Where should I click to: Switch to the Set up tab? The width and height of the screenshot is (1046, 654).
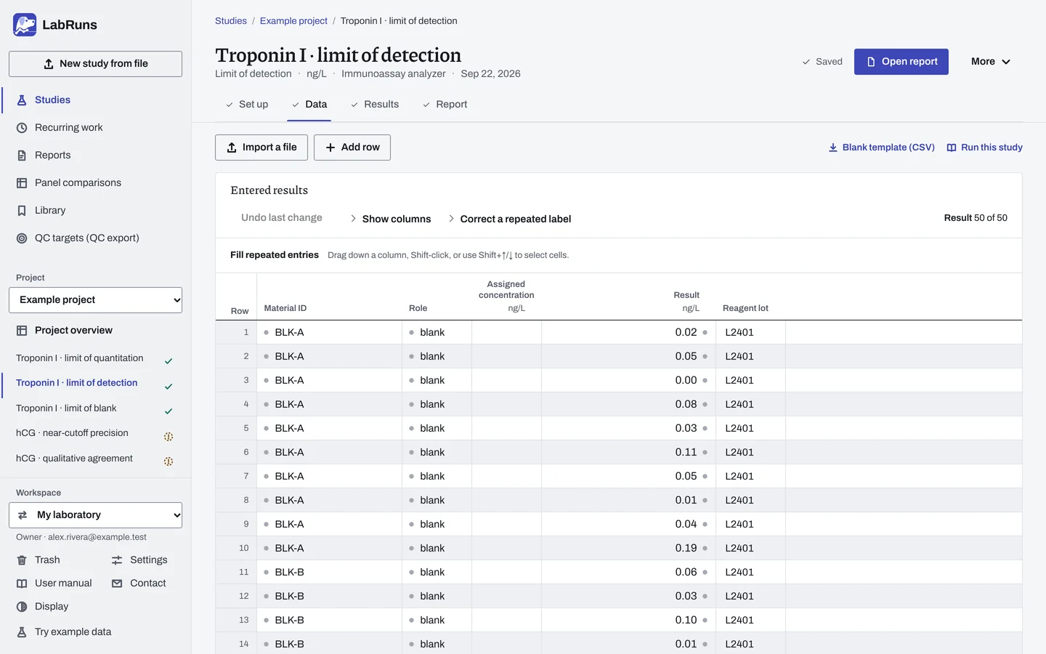(x=246, y=105)
